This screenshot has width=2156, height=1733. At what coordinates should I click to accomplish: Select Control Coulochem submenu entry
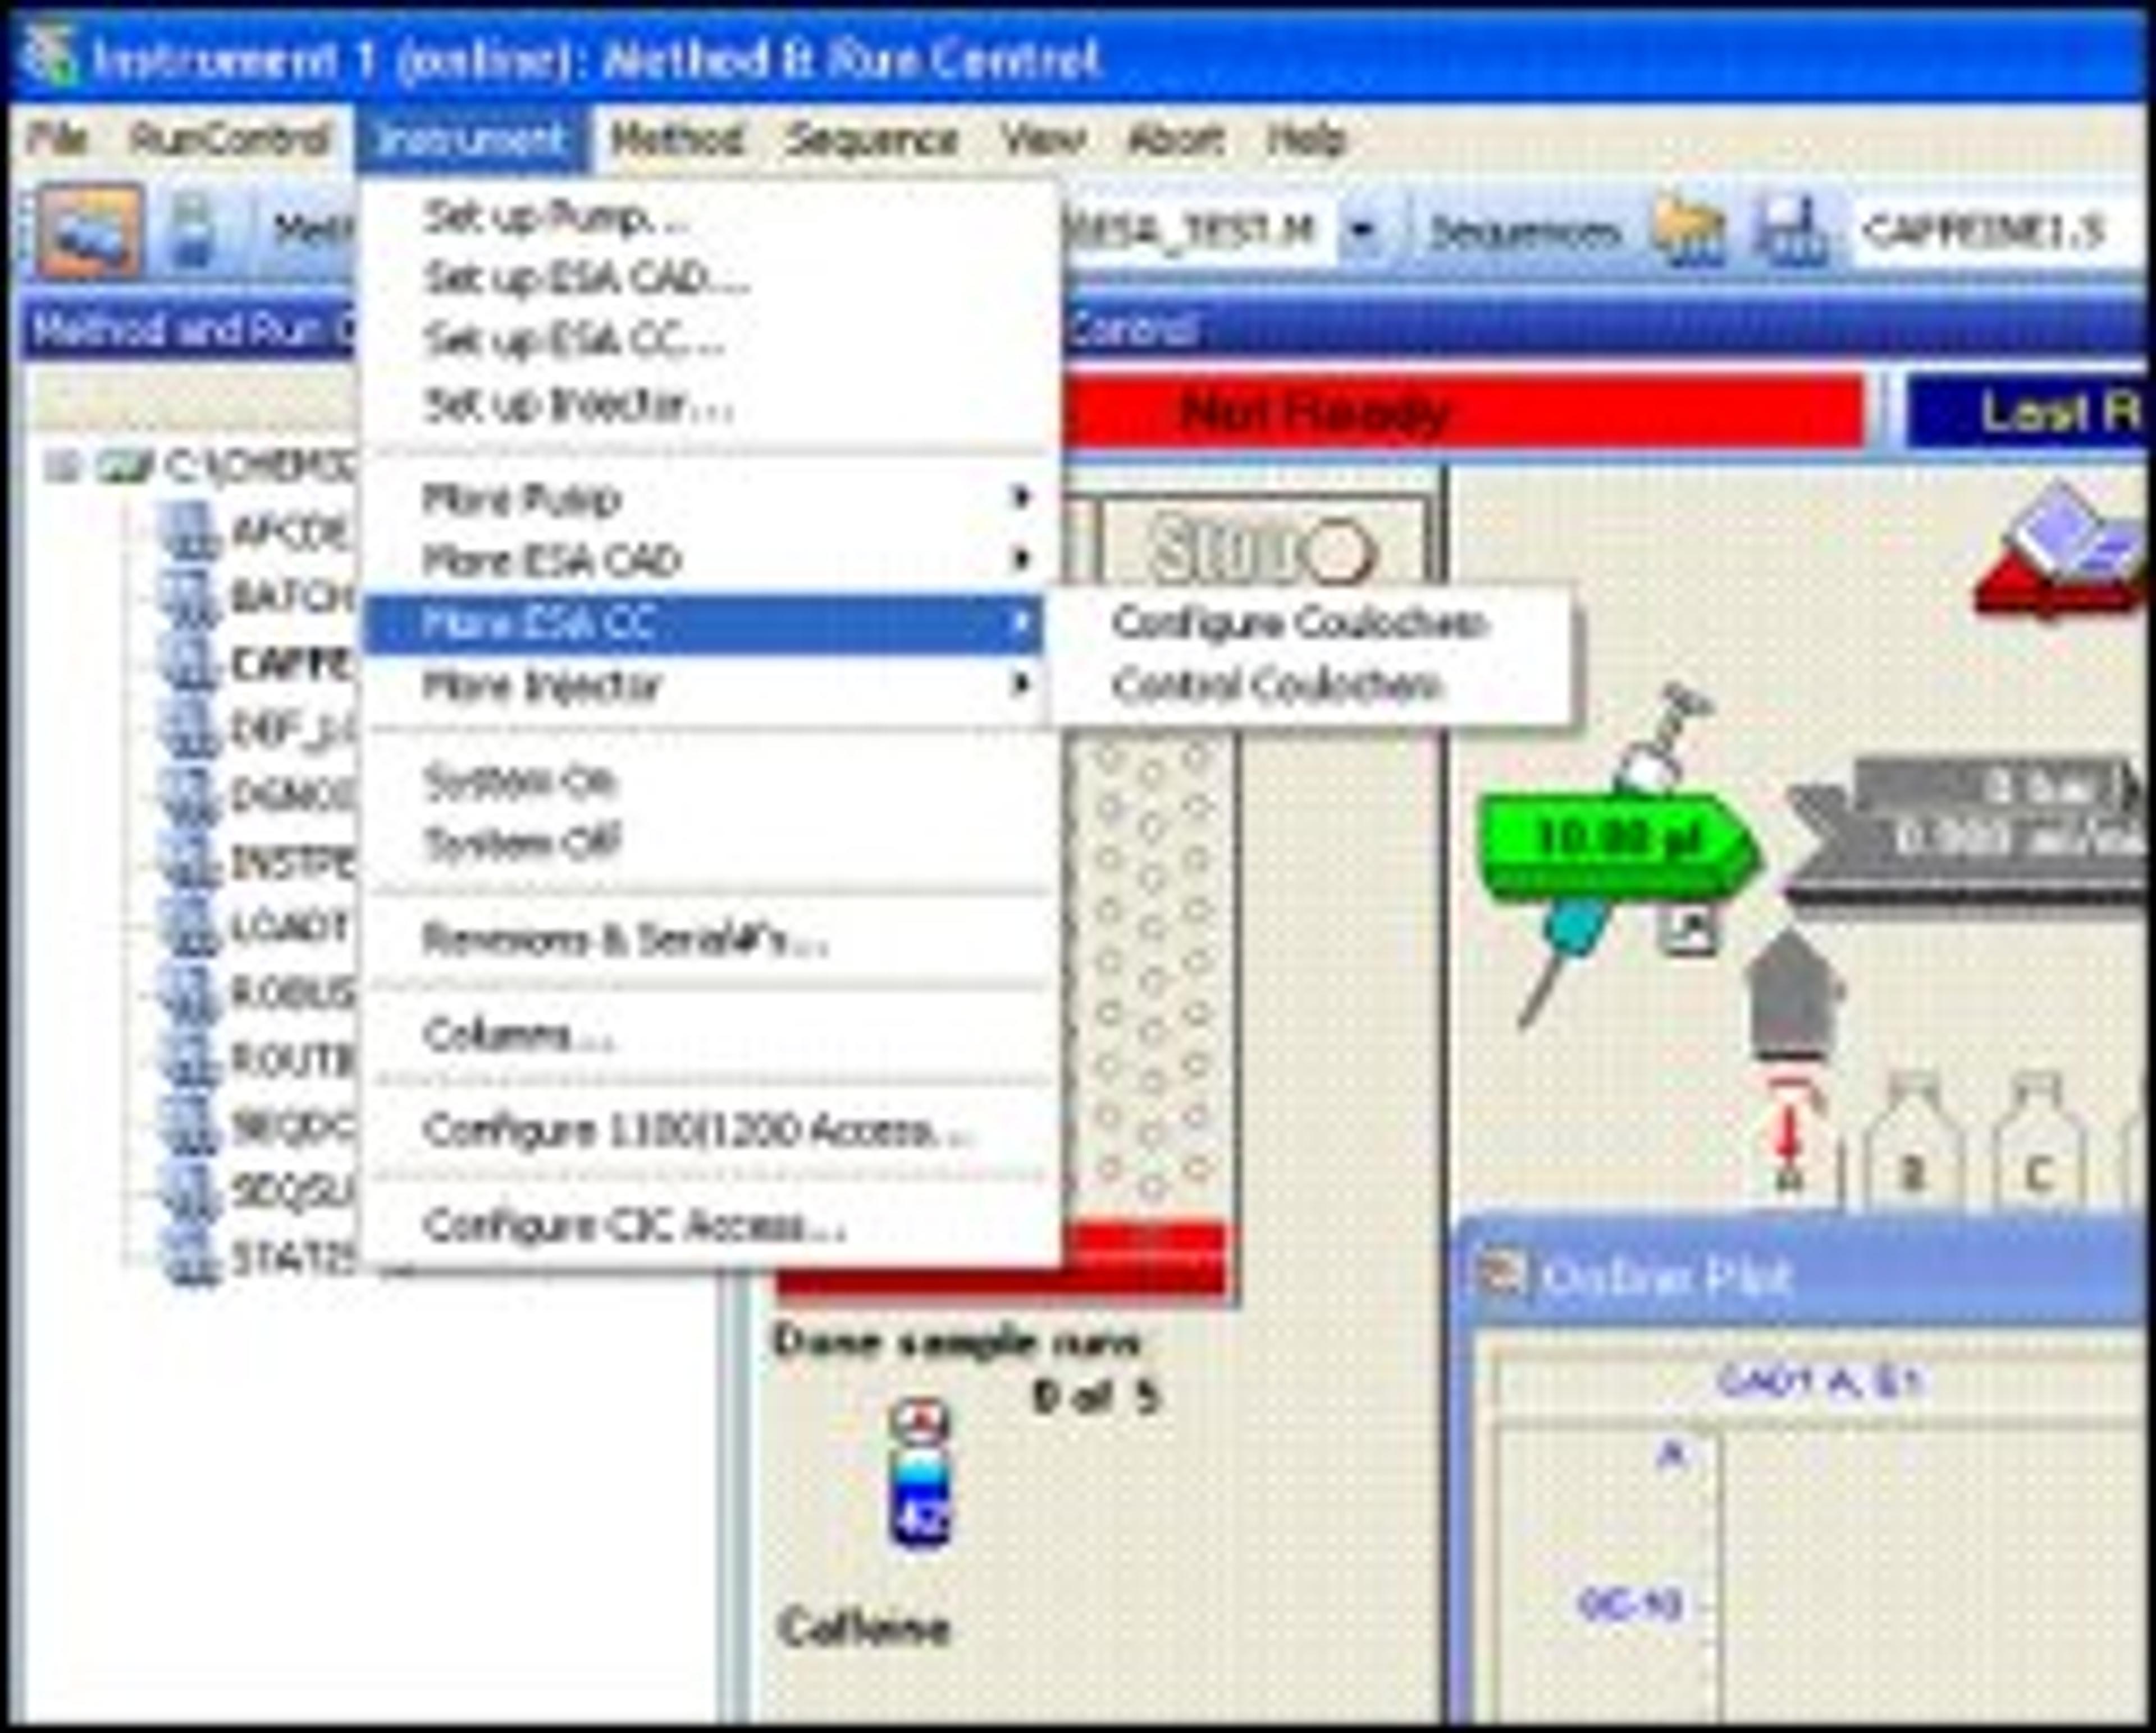click(x=1276, y=686)
